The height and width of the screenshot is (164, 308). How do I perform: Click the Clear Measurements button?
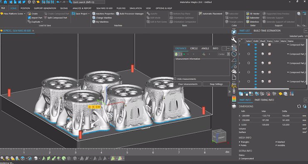(188, 84)
